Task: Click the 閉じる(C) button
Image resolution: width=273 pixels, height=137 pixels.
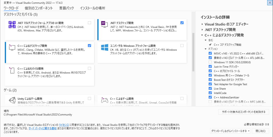Action: click(261, 131)
